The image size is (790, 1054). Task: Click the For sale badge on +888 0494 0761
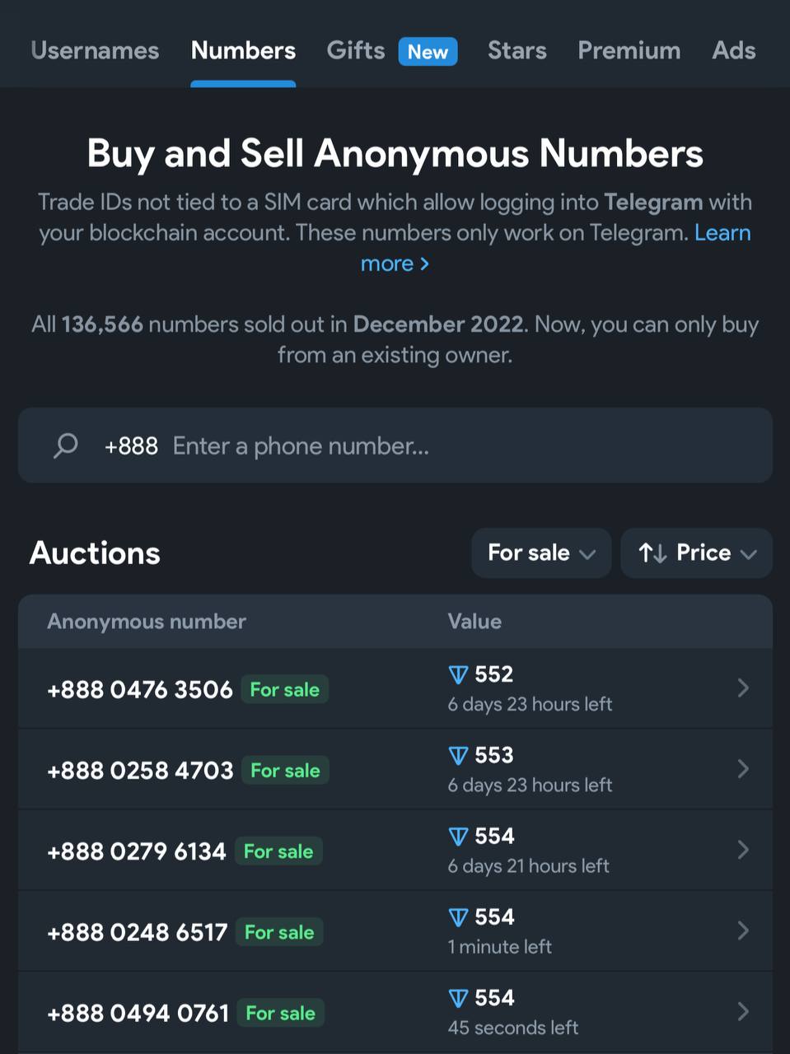pos(280,1013)
